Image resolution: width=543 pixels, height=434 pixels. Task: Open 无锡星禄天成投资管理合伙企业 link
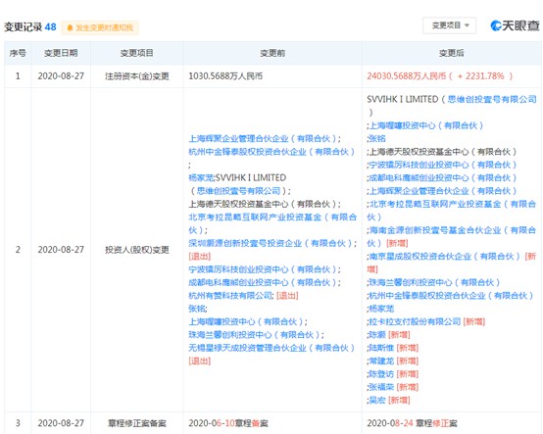(271, 348)
